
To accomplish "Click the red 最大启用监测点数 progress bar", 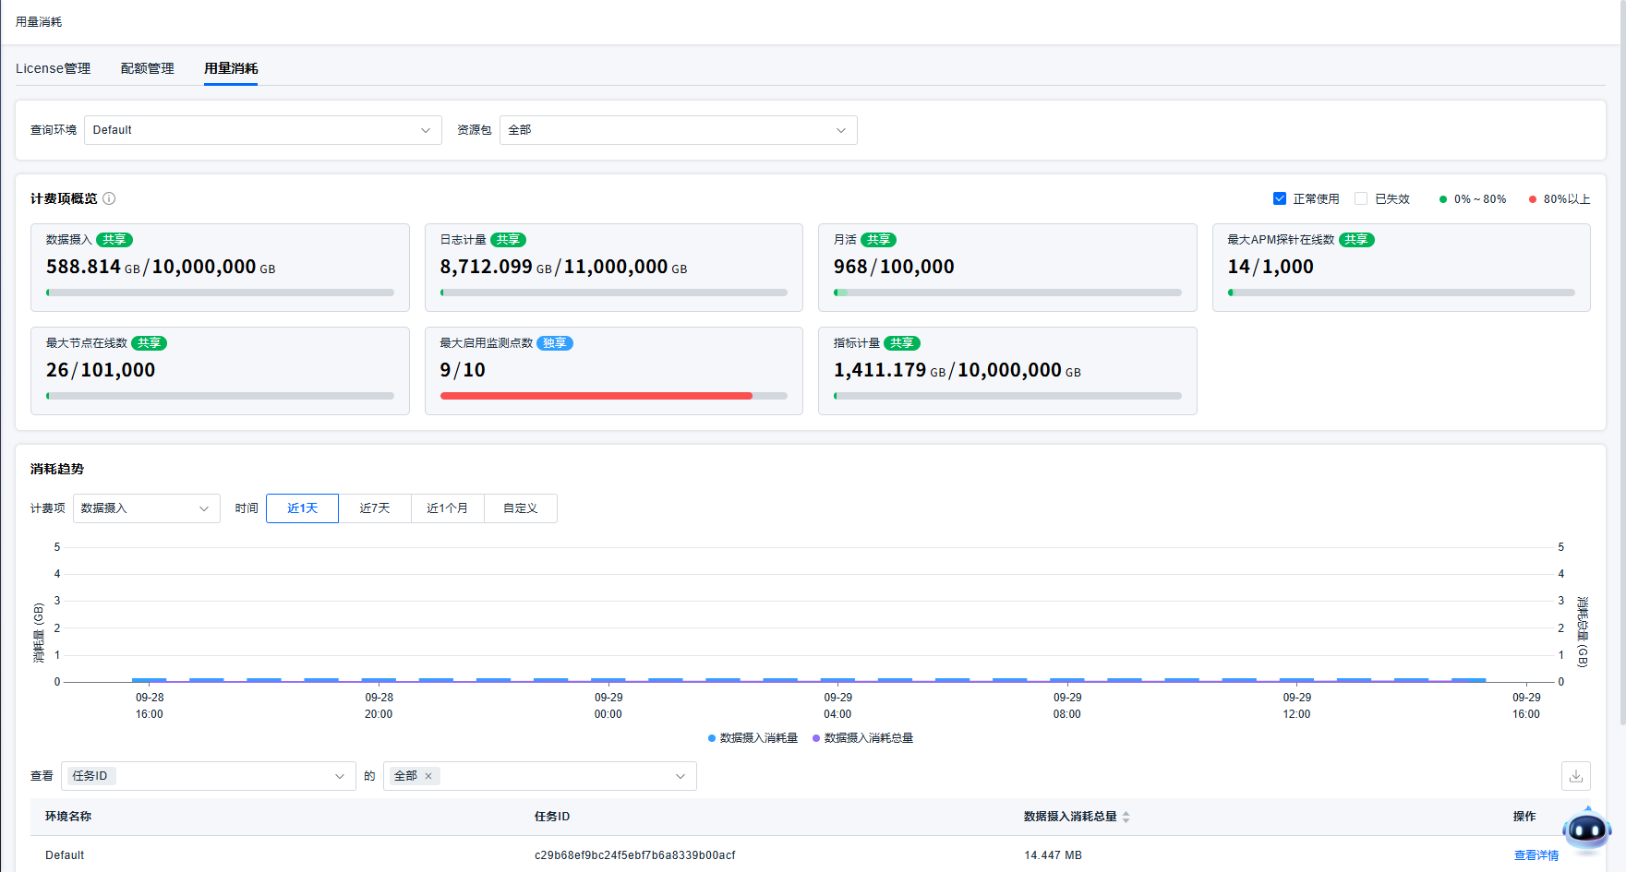I will 596,396.
